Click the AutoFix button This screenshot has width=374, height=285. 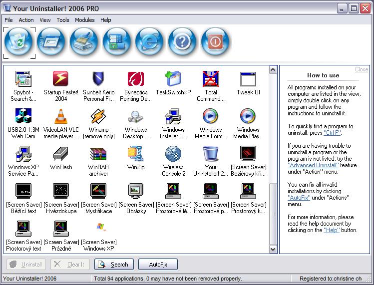click(158, 264)
